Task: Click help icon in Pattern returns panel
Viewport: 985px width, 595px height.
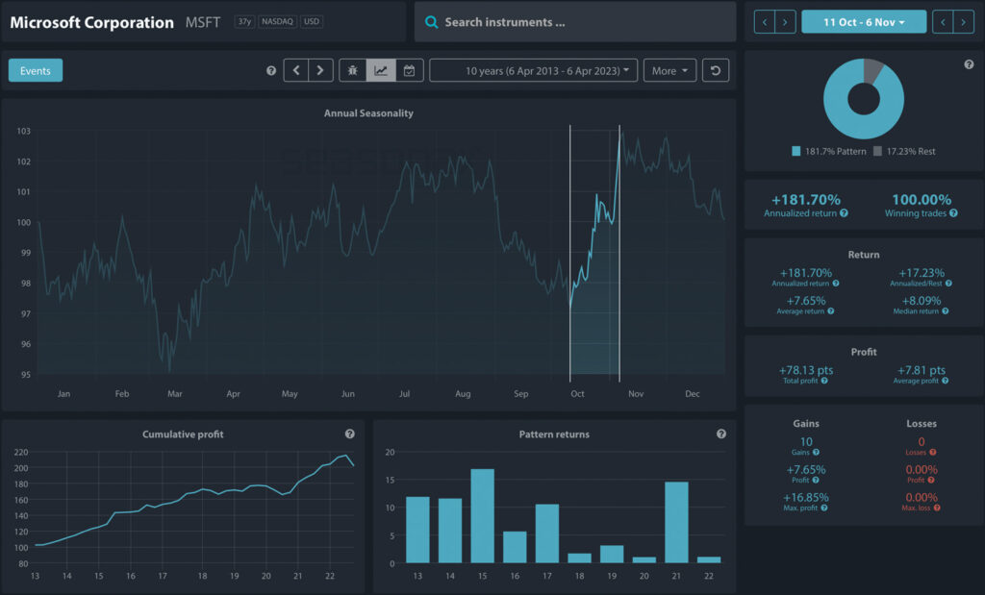Action: coord(721,434)
